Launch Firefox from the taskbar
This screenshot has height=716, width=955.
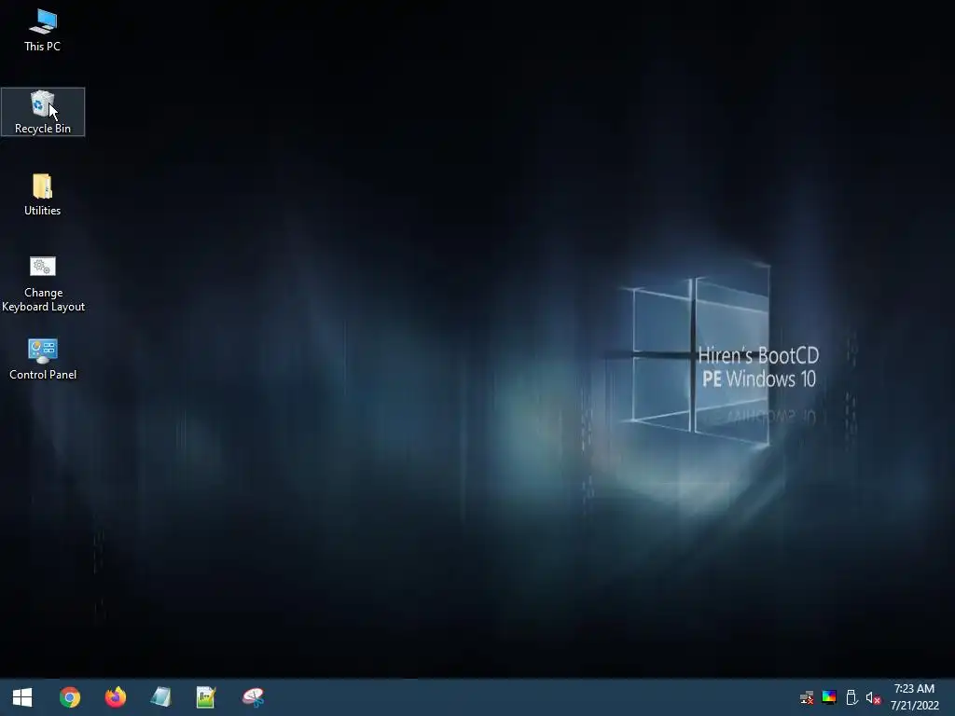pyautogui.click(x=115, y=697)
